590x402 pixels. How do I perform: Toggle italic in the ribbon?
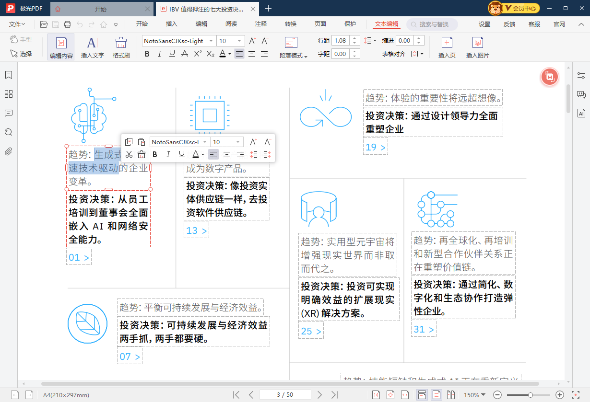tap(160, 54)
